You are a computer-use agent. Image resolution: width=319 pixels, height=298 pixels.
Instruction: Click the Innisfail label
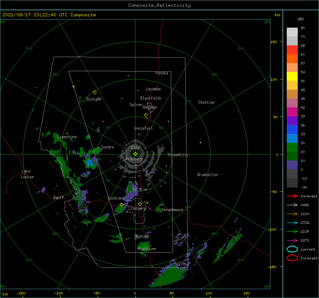(143, 128)
